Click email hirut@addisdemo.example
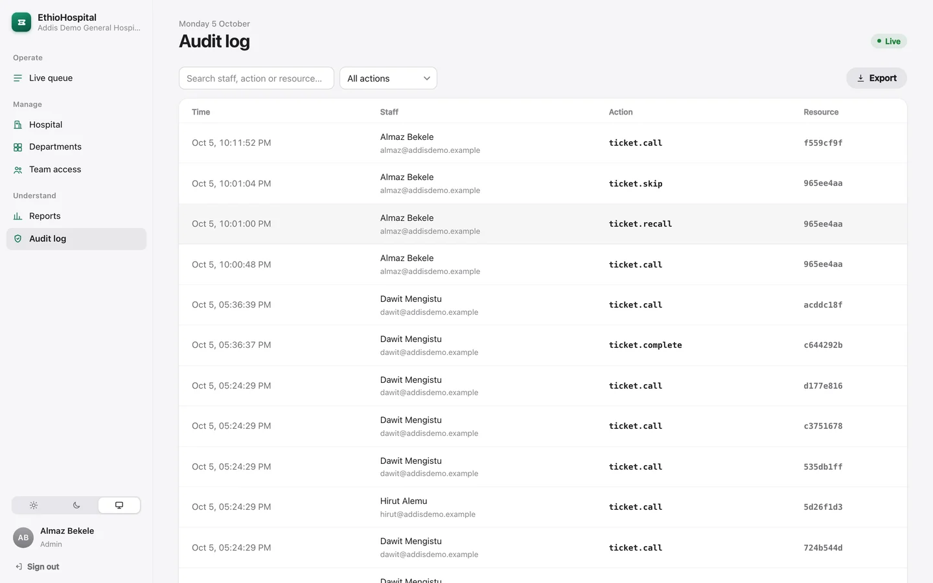Viewport: 933px width, 583px height. point(428,514)
